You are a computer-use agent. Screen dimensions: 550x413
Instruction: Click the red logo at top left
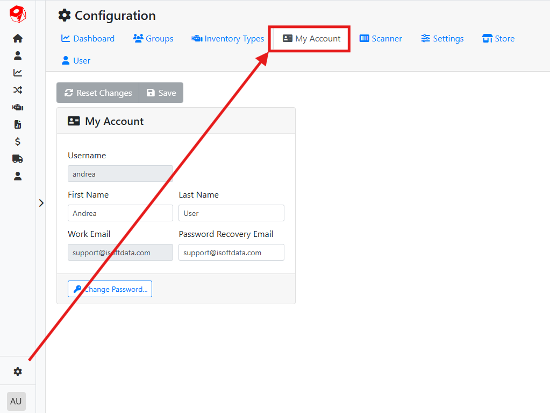(18, 15)
